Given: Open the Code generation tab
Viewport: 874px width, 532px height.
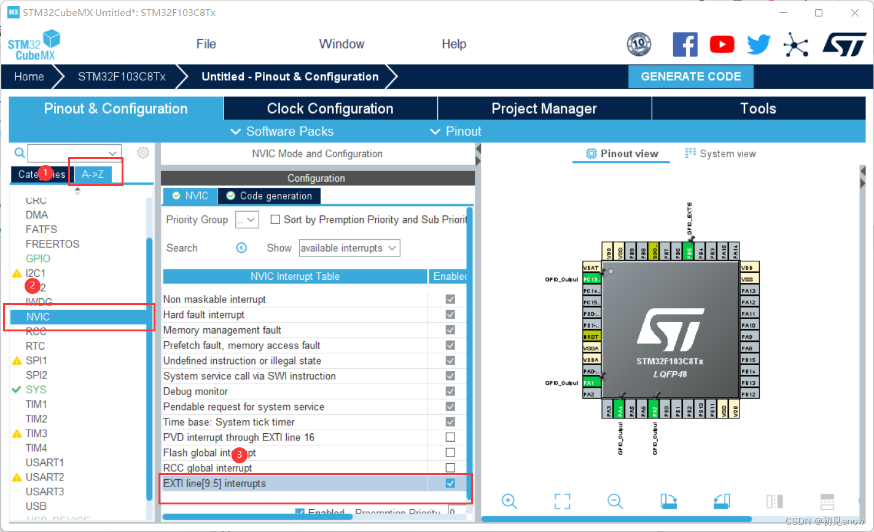Looking at the screenshot, I should tap(269, 196).
